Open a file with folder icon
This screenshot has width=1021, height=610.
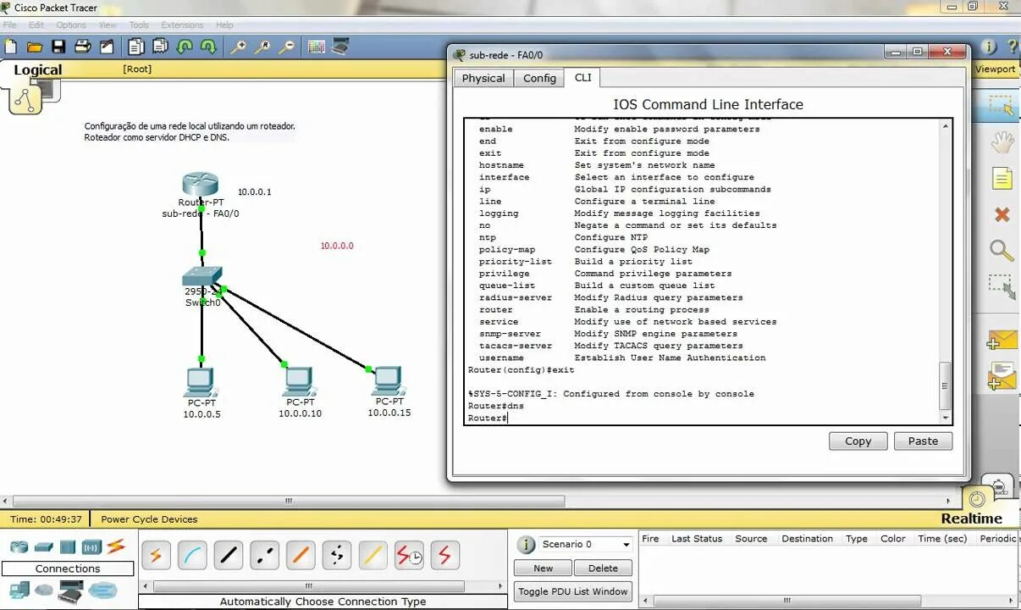click(35, 47)
